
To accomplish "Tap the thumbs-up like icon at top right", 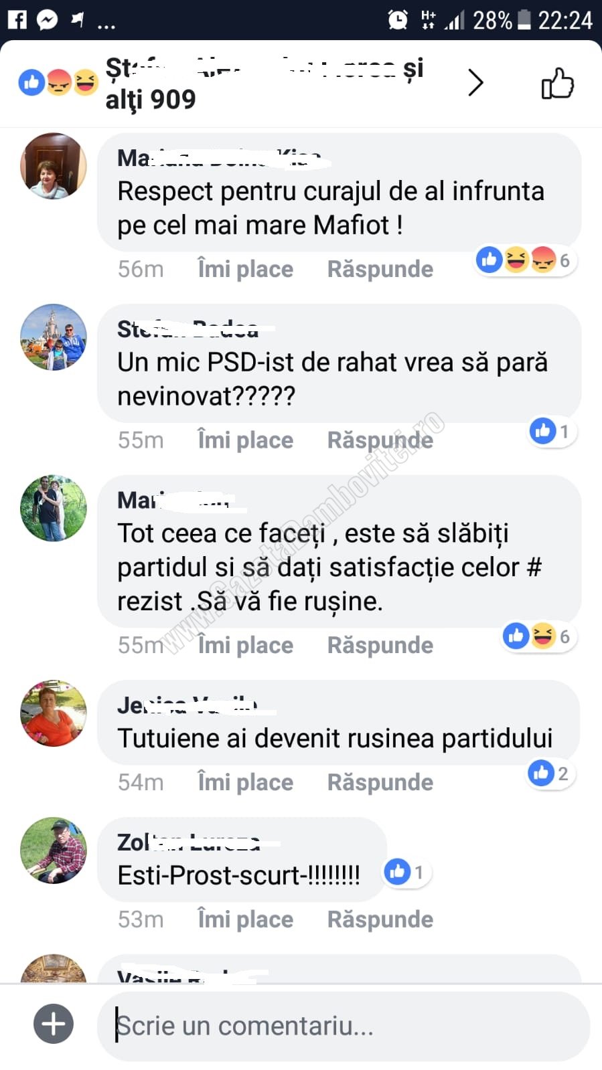I will pyautogui.click(x=557, y=83).
